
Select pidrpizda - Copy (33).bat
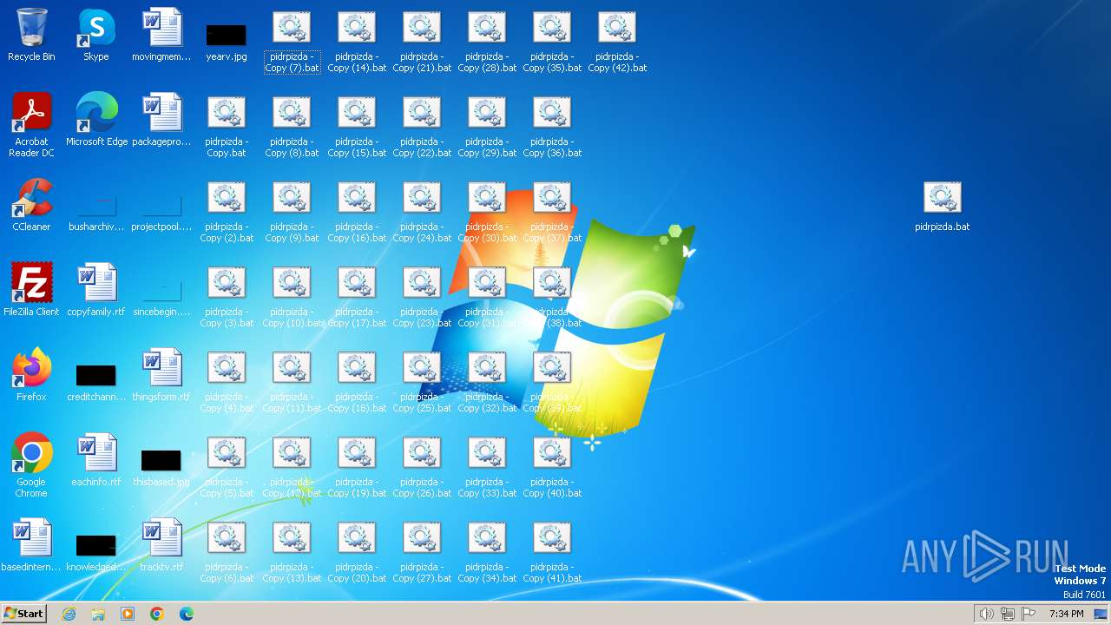tap(487, 465)
